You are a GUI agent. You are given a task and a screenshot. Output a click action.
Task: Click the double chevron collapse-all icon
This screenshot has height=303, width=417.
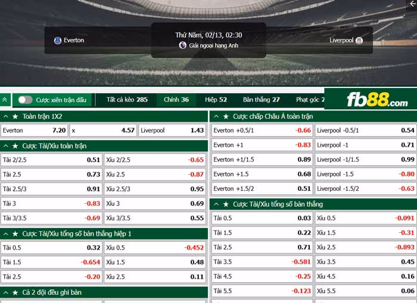[5, 100]
